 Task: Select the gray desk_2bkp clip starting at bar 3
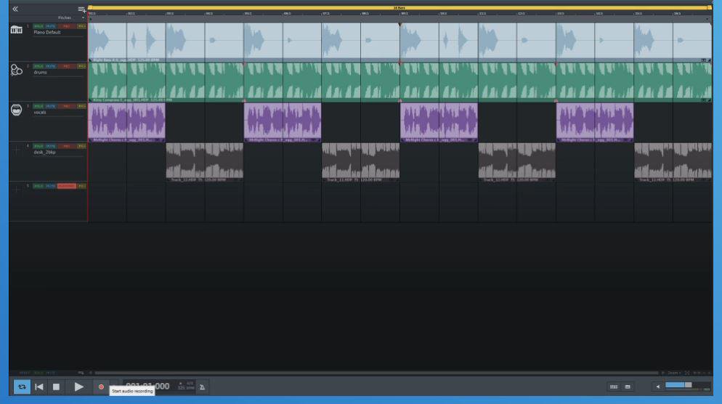click(204, 162)
